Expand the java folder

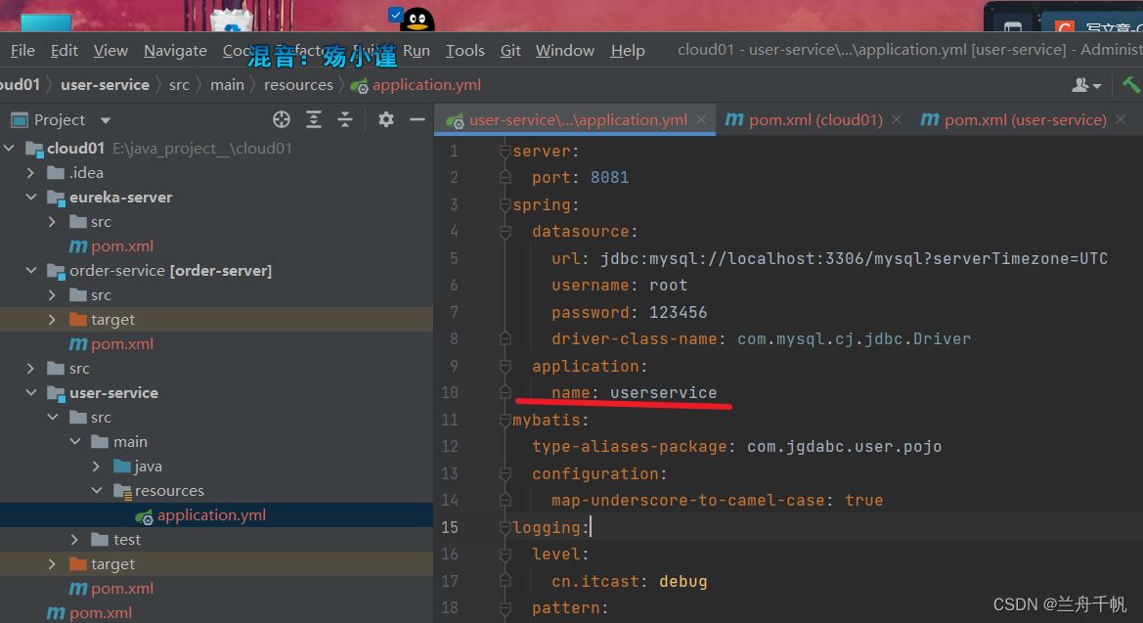[96, 467]
